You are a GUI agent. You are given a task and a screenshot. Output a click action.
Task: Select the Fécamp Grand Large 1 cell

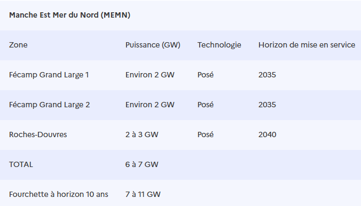49,75
